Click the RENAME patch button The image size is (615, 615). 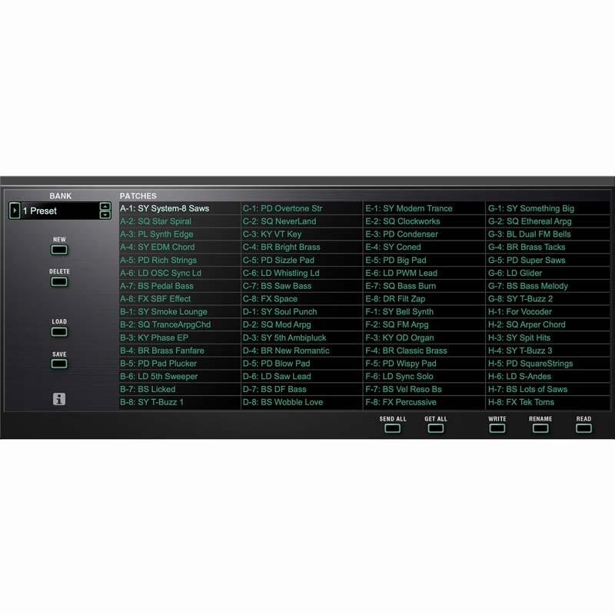540,428
